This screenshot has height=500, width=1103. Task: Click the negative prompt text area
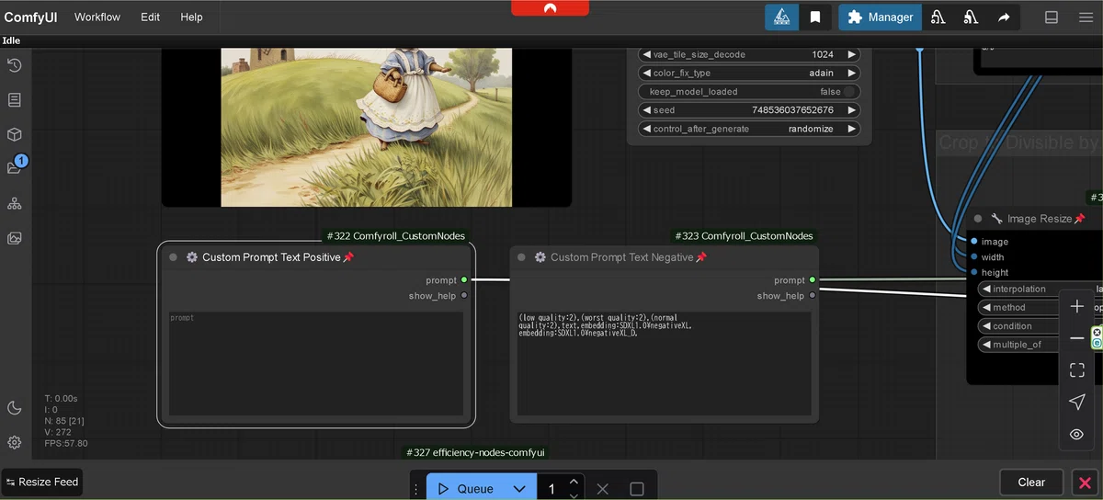664,364
